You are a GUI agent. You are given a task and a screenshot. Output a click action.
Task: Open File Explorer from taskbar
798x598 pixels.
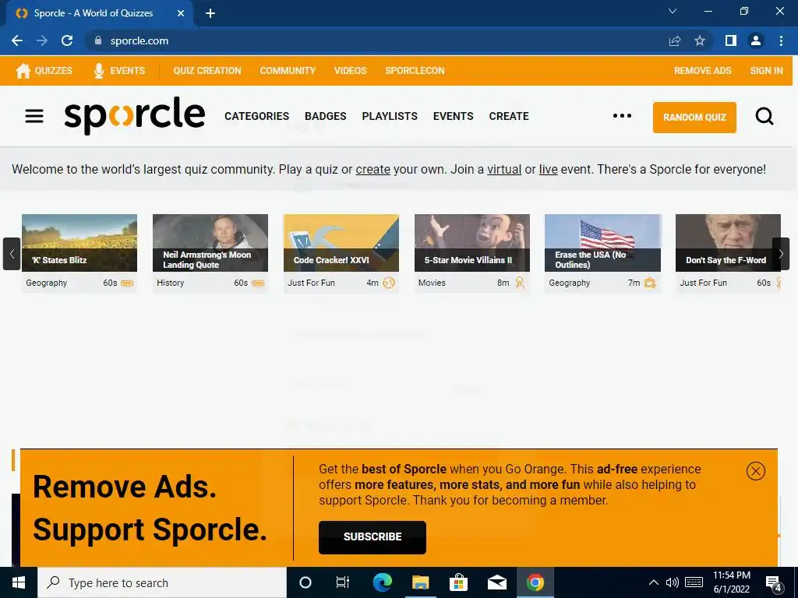click(420, 582)
